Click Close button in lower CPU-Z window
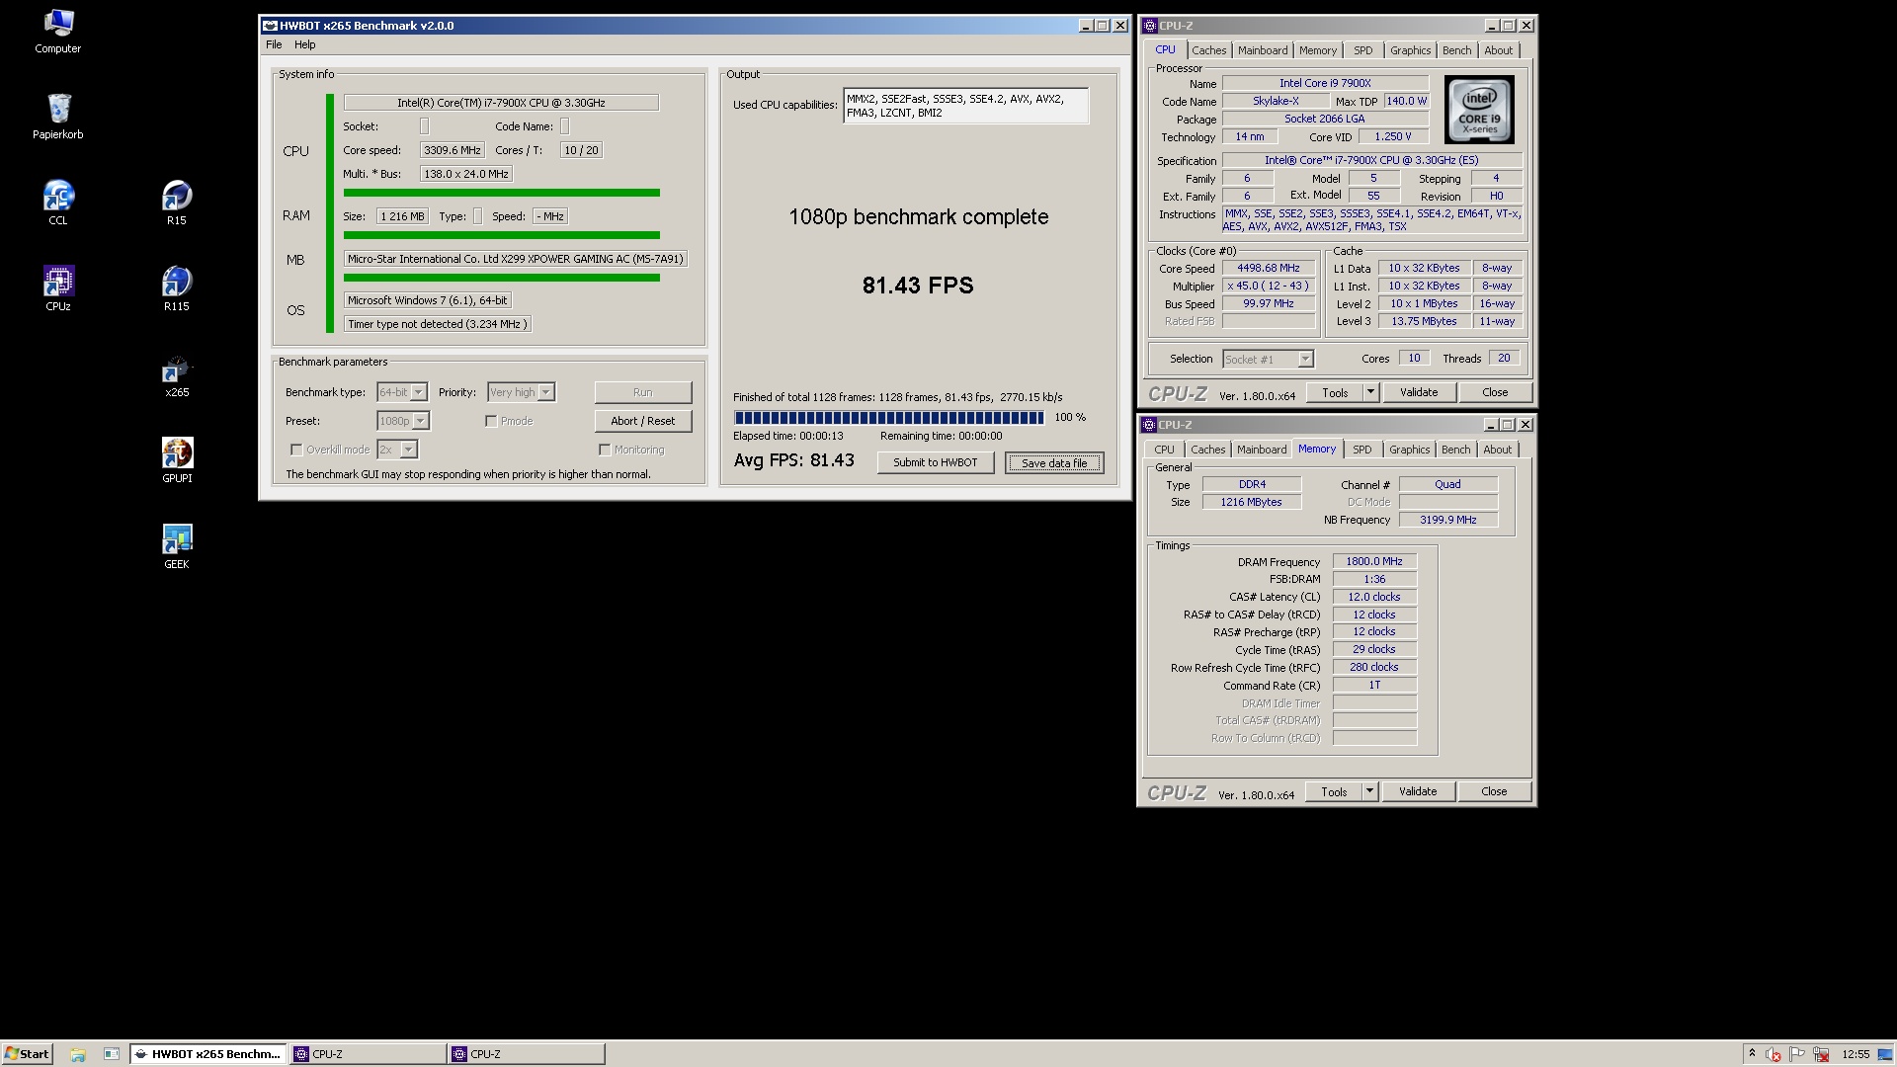This screenshot has height=1067, width=1897. pyautogui.click(x=1494, y=791)
